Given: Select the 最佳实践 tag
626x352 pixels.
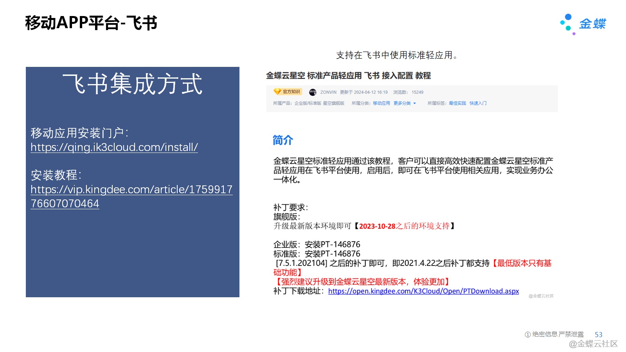Looking at the screenshot, I should click(x=457, y=103).
